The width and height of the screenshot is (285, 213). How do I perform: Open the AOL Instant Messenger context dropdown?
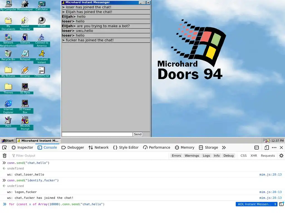(256, 204)
